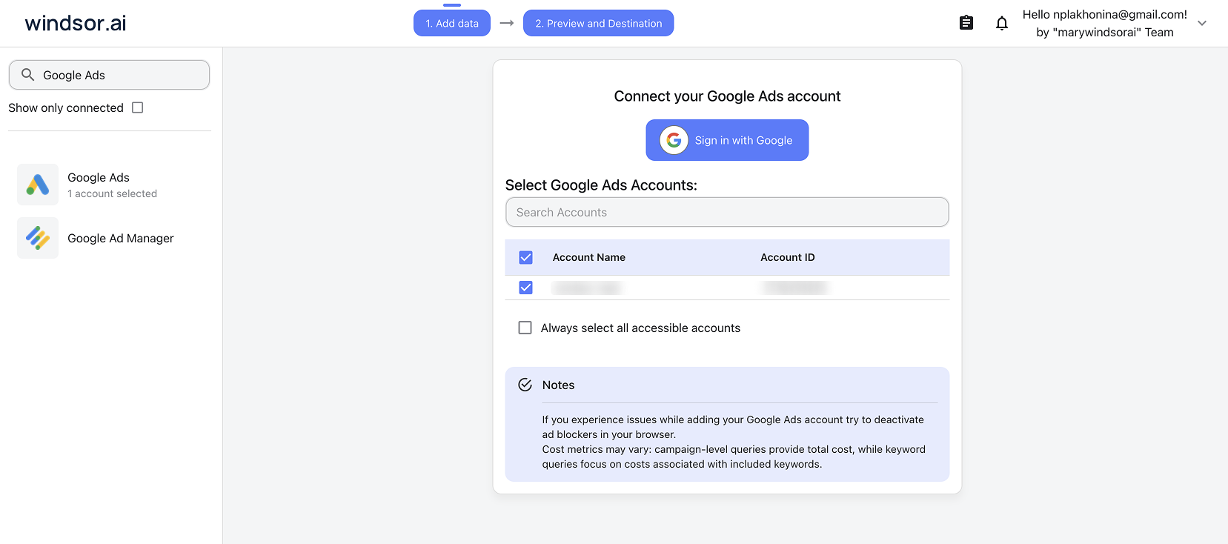
Task: Uncheck the blurred account row checkbox
Action: [x=526, y=288]
